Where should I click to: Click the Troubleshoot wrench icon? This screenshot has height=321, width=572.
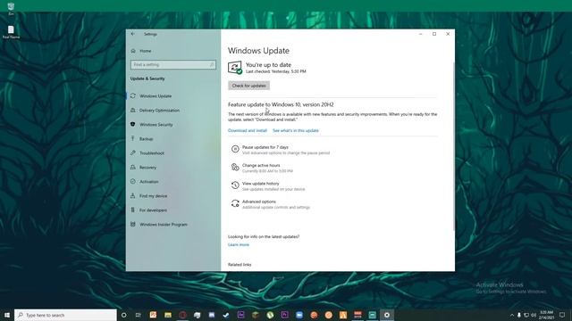pos(133,152)
